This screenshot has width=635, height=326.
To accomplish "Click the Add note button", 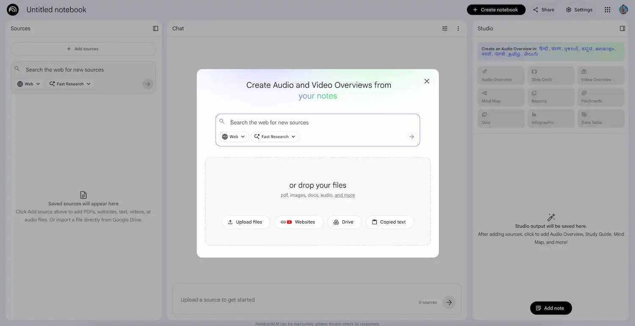I will coord(551,308).
